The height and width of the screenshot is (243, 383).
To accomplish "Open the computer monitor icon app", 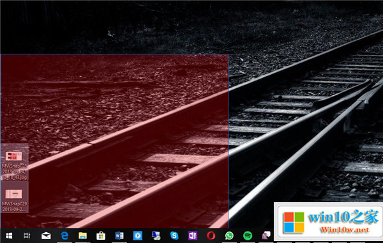I will 156,236.
